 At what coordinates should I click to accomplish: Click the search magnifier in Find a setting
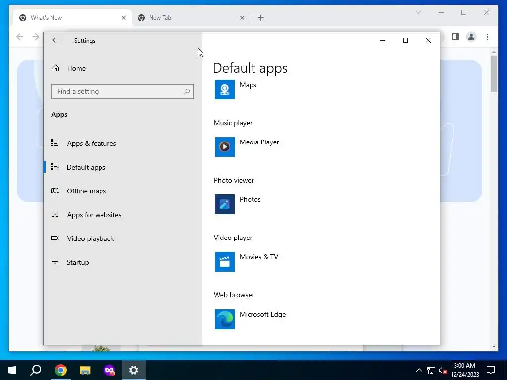187,92
